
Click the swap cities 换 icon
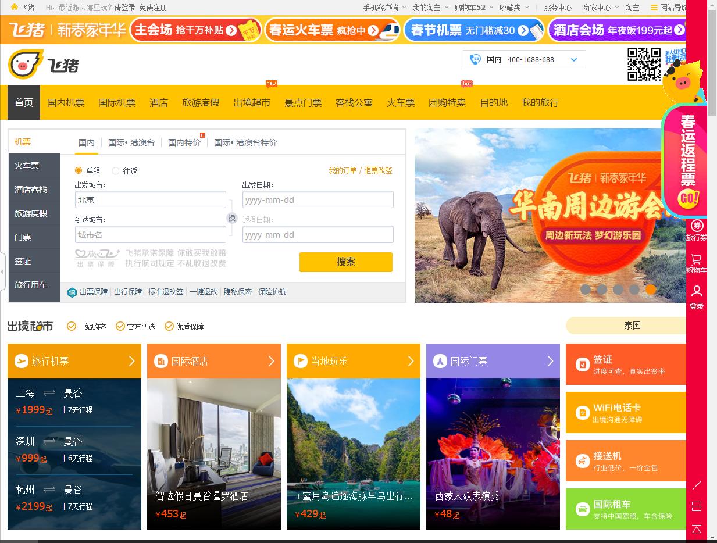[231, 217]
